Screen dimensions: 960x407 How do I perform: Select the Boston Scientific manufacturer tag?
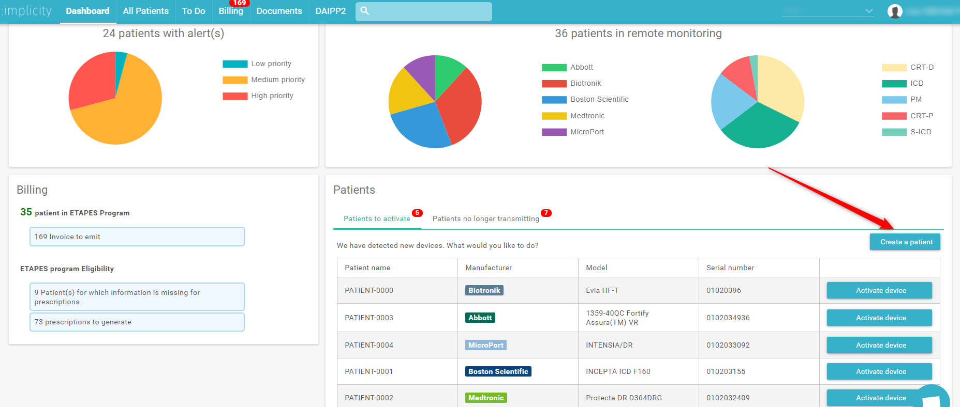pos(498,371)
